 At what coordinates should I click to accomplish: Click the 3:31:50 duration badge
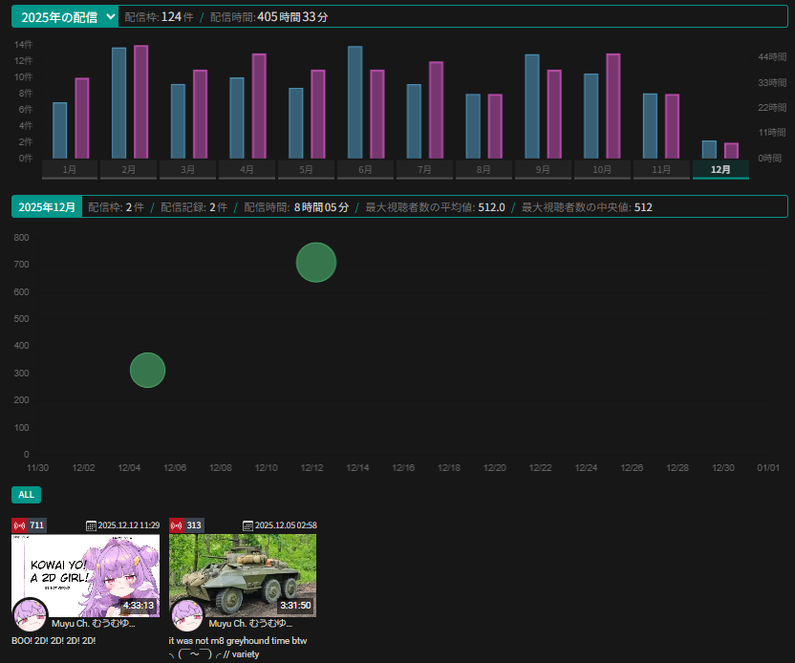tap(295, 606)
